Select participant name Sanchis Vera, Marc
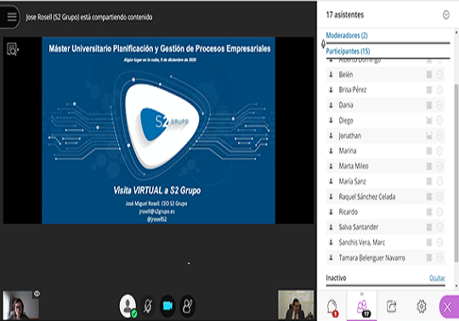The height and width of the screenshot is (321, 459). [x=362, y=242]
